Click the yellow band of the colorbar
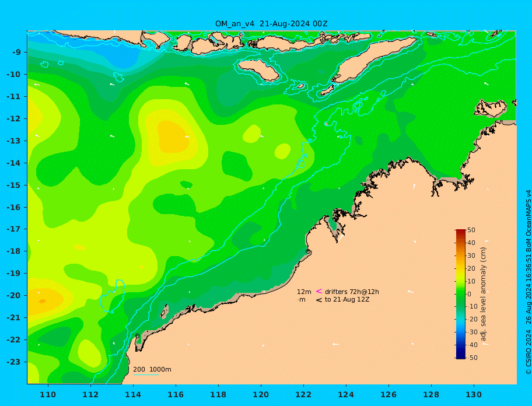Screen dimensions: 532x406 coord(460,271)
